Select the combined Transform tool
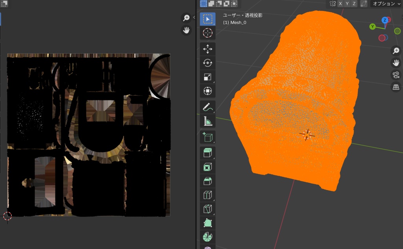 coord(208,91)
